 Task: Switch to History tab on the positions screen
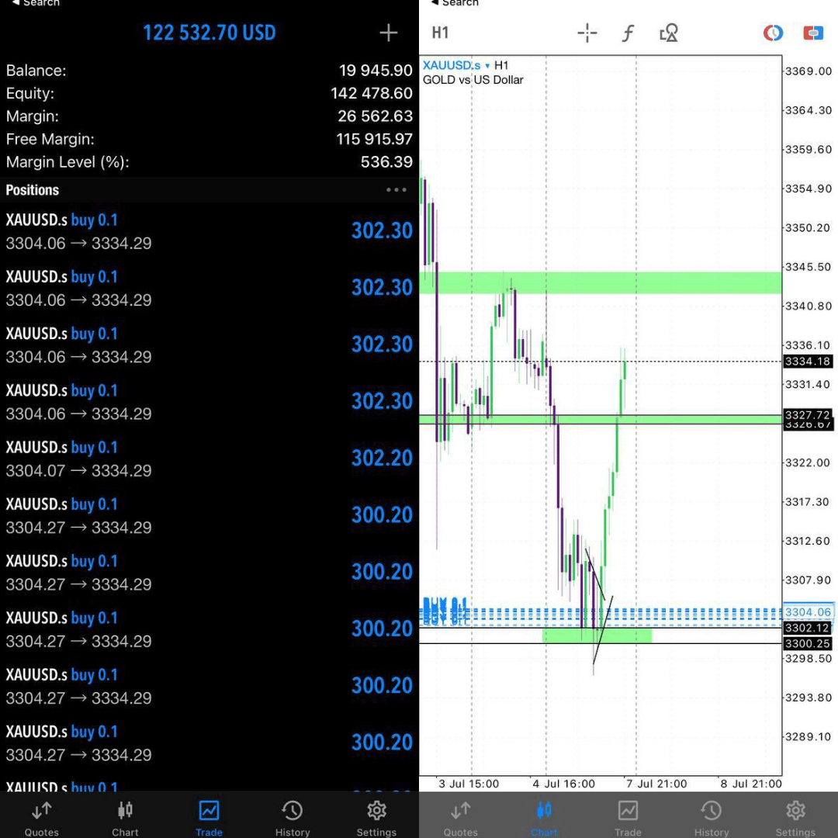293,817
